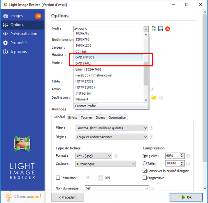Switch to the Général tab

click(59, 117)
